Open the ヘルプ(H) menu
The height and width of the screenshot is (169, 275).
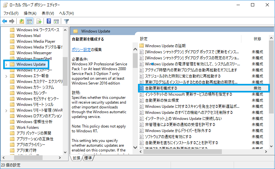67,13
